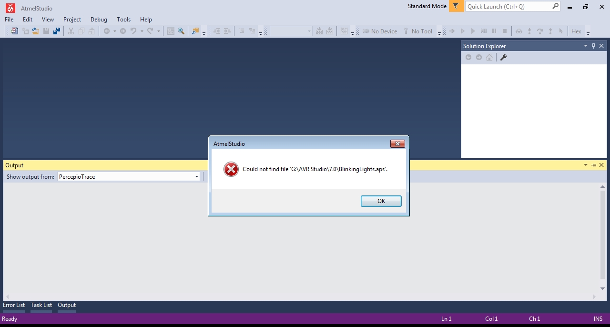This screenshot has height=327, width=610.
Task: Toggle Output panel auto-hide pin
Action: tap(593, 165)
